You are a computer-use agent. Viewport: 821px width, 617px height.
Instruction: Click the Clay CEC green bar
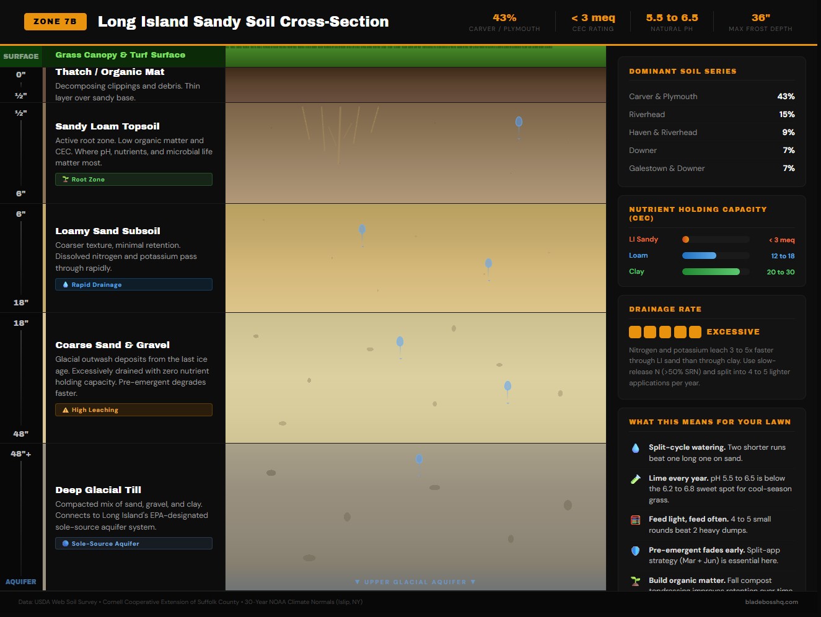point(711,272)
